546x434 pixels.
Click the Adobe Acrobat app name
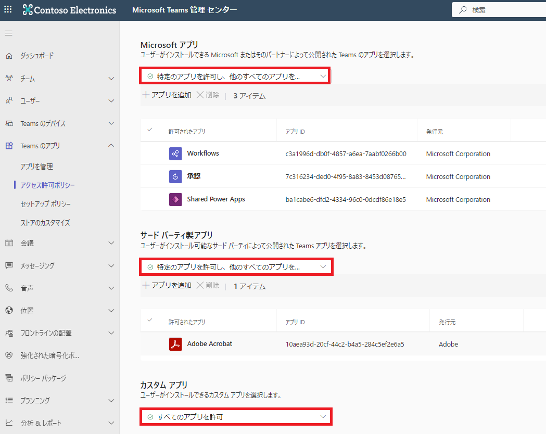(210, 344)
